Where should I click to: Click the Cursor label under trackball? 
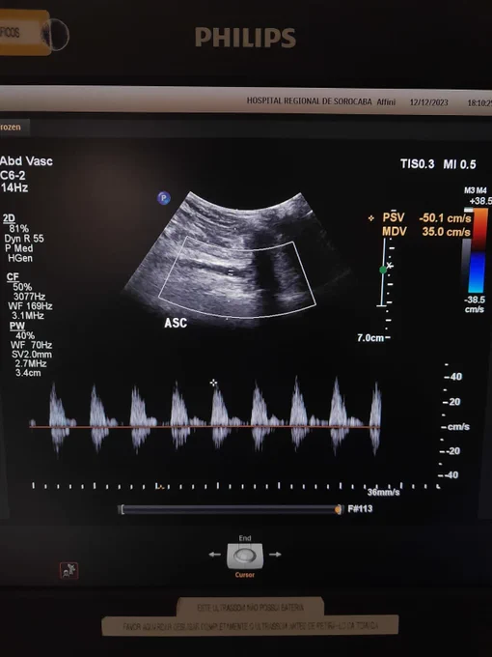coord(245,575)
